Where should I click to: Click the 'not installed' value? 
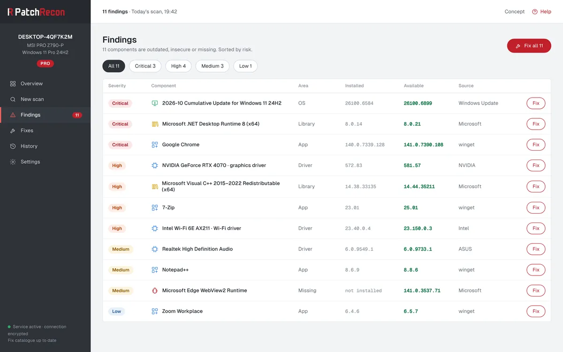point(364,291)
